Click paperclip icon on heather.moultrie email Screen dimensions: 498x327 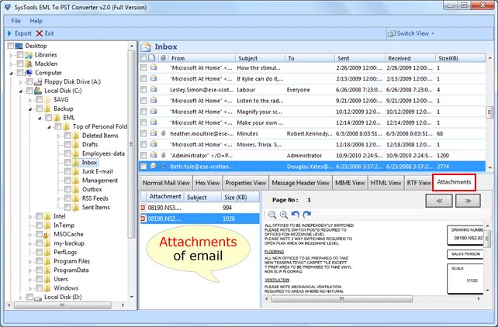tap(163, 133)
